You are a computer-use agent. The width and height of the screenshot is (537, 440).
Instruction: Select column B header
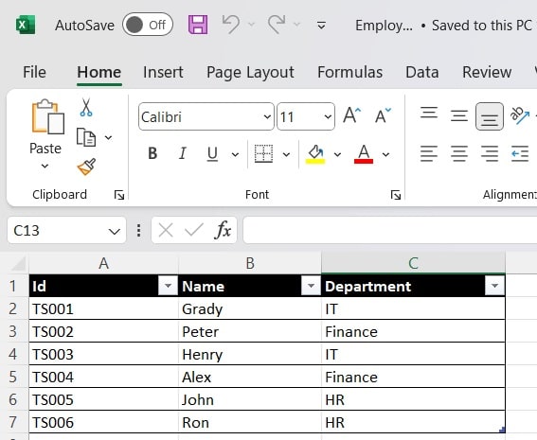pyautogui.click(x=250, y=263)
